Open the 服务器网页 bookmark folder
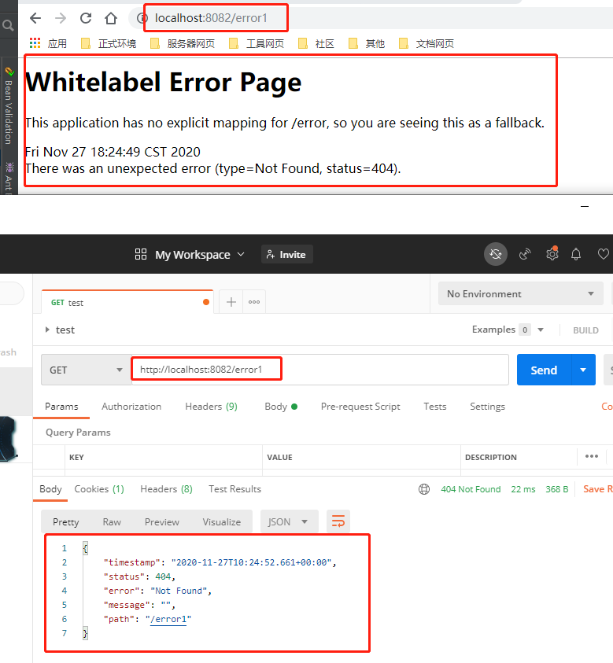The image size is (613, 663). tap(183, 43)
